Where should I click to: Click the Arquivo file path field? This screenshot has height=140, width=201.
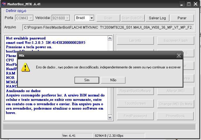coord(108,27)
